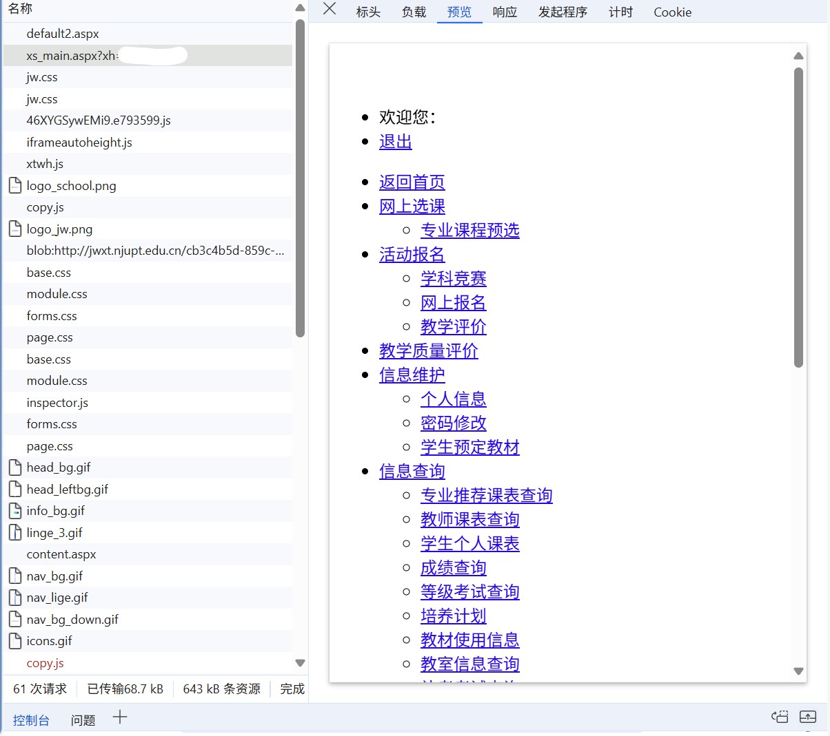Select the content.aspx request
This screenshot has height=736, width=830.
point(61,554)
